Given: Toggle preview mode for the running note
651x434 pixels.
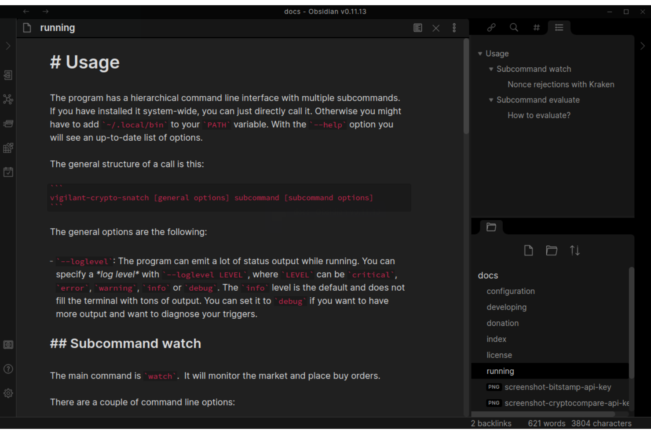Looking at the screenshot, I should (x=417, y=28).
